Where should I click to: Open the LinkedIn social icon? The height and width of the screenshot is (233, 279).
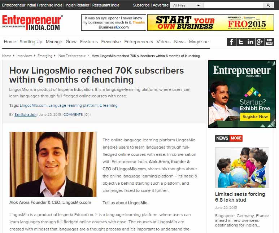(250, 42)
